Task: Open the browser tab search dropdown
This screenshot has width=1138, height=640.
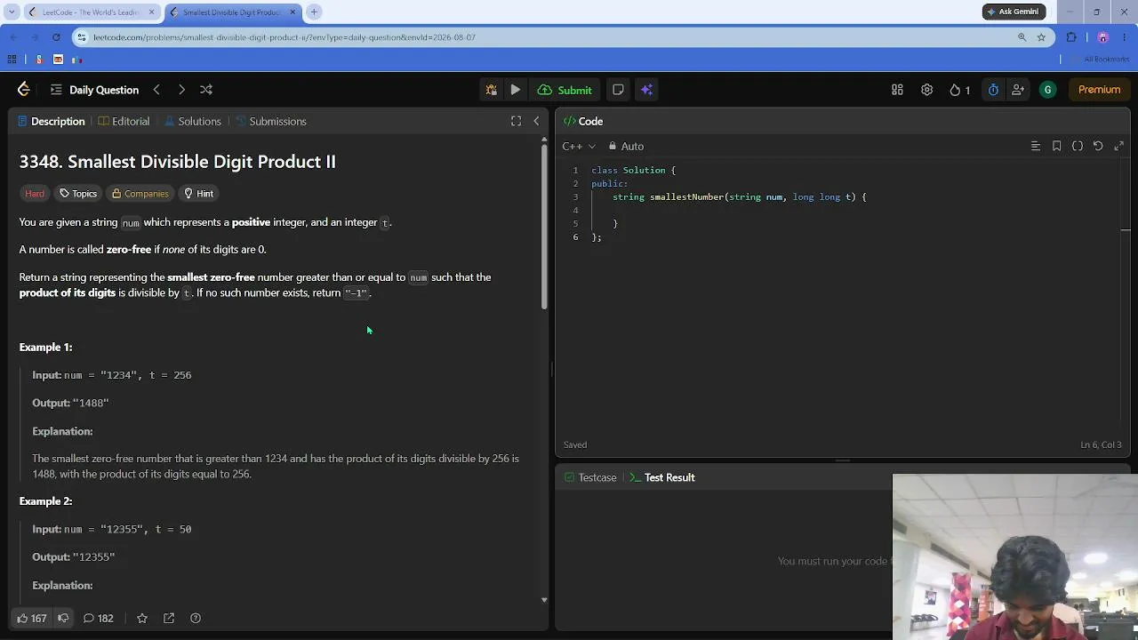Action: pos(12,12)
